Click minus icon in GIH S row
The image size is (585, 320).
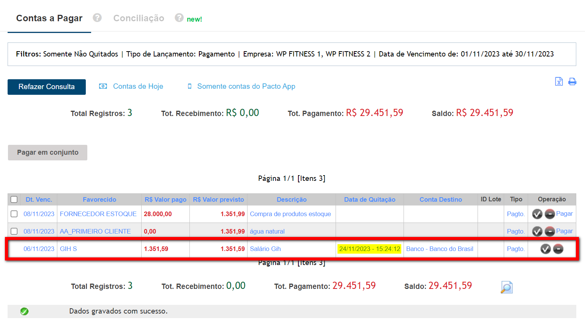click(x=558, y=249)
